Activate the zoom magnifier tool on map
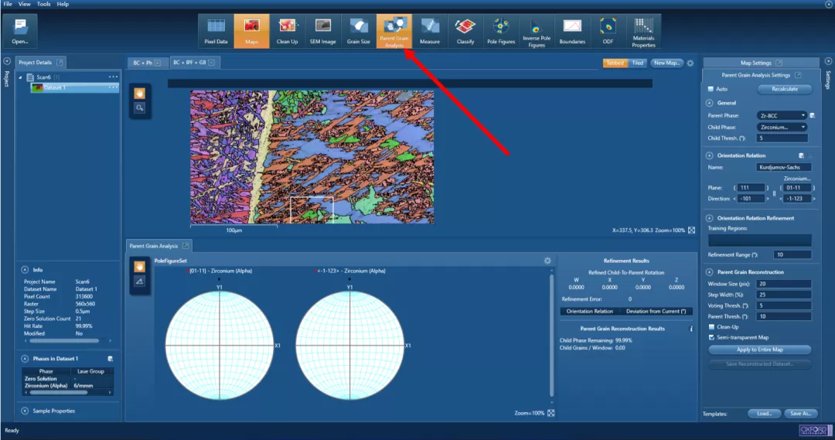Viewport: 835px width, 440px height. pyautogui.click(x=140, y=109)
